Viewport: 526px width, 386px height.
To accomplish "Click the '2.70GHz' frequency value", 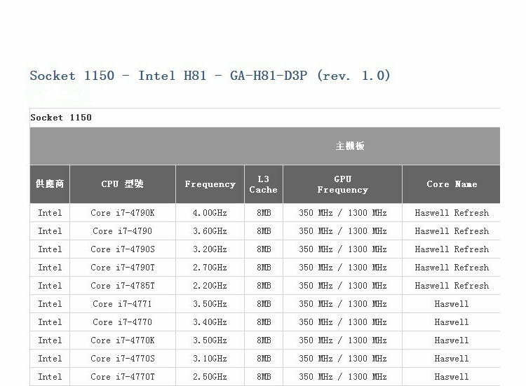I will (x=210, y=268).
